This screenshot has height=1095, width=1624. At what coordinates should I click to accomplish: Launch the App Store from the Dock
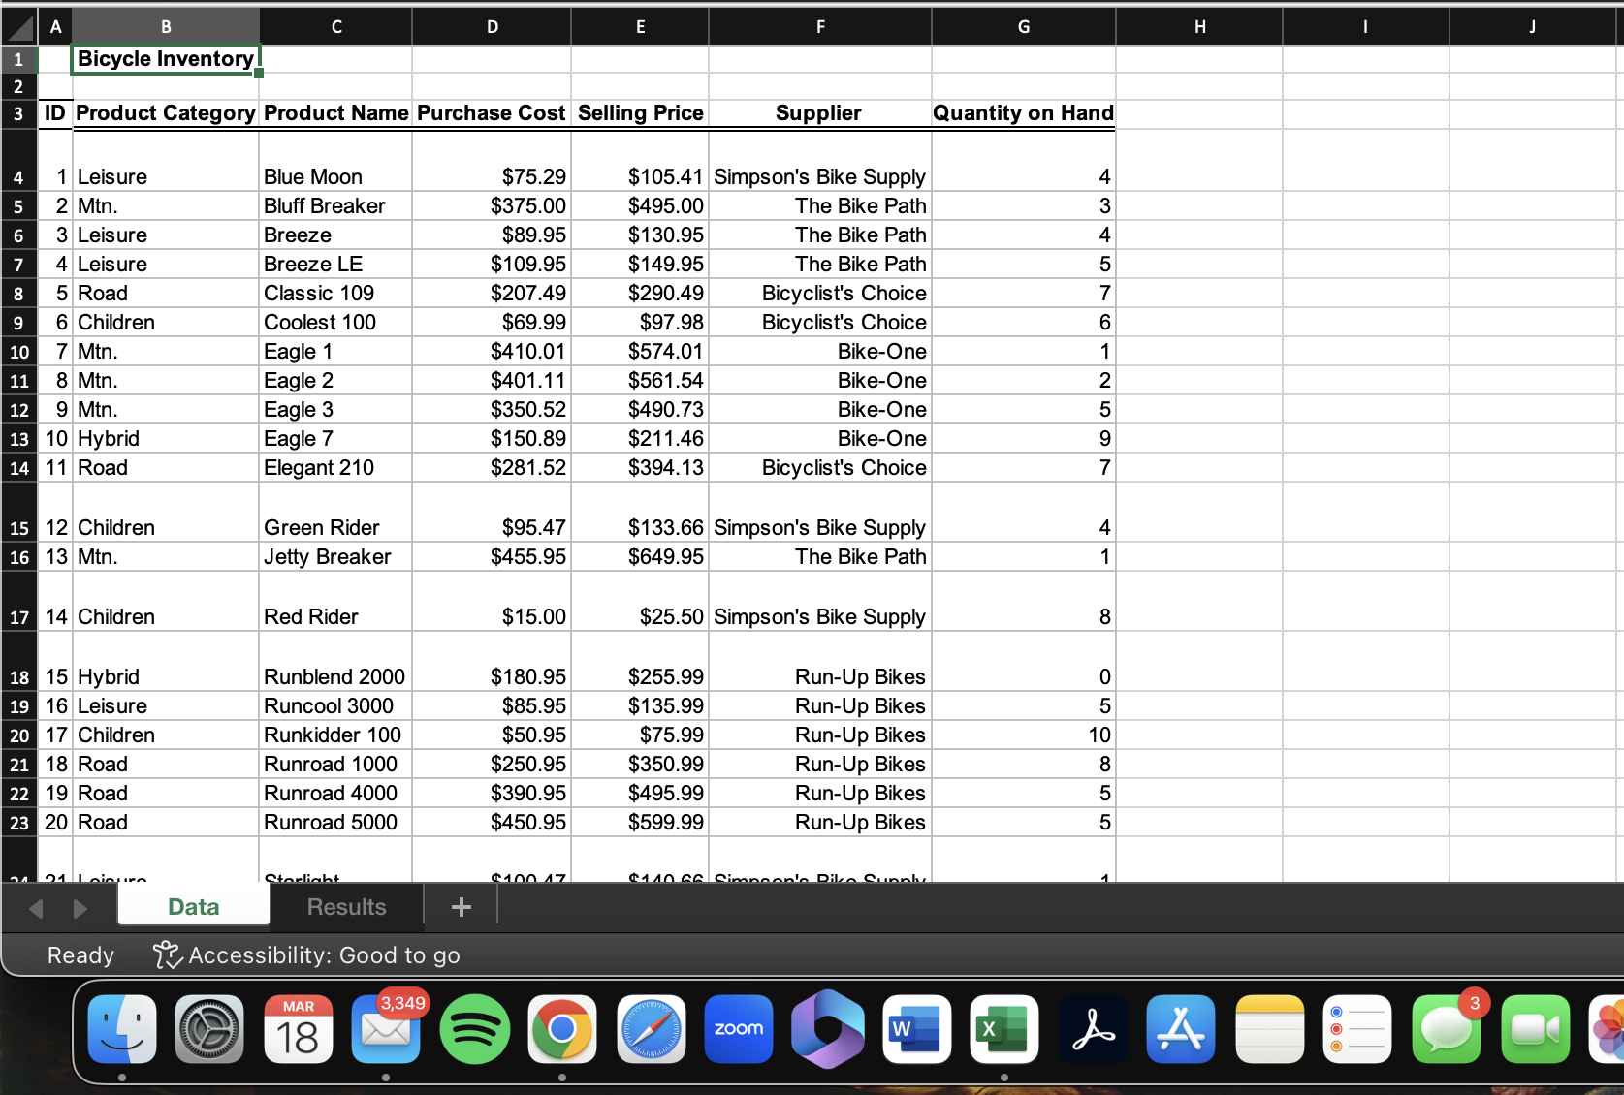click(x=1180, y=1029)
